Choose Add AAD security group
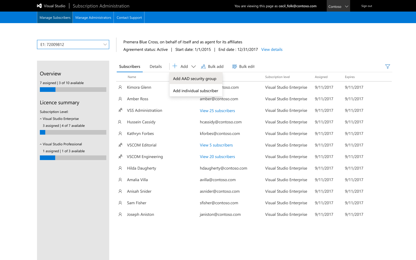This screenshot has height=260, width=416. [196, 79]
